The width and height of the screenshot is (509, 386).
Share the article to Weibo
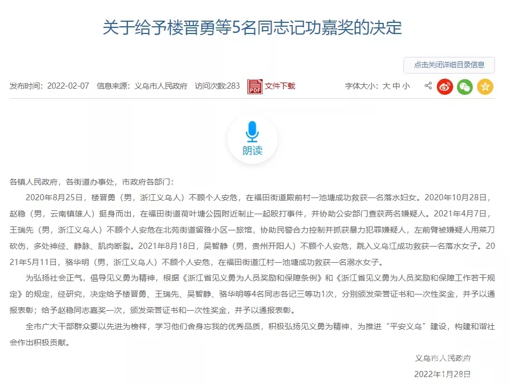[445, 86]
